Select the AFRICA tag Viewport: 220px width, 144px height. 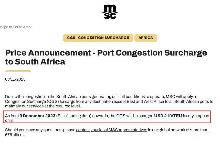146,38
